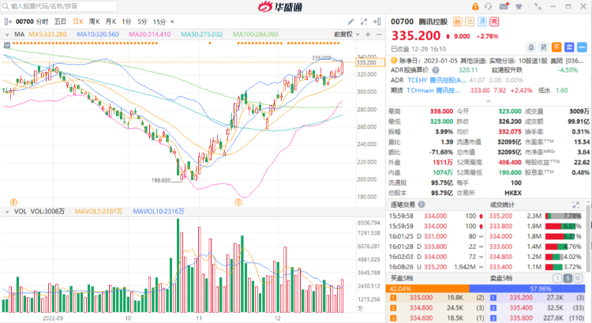This screenshot has height=323, width=592.
Task: Expand left panel icon beside 00700
Action: pos(8,21)
